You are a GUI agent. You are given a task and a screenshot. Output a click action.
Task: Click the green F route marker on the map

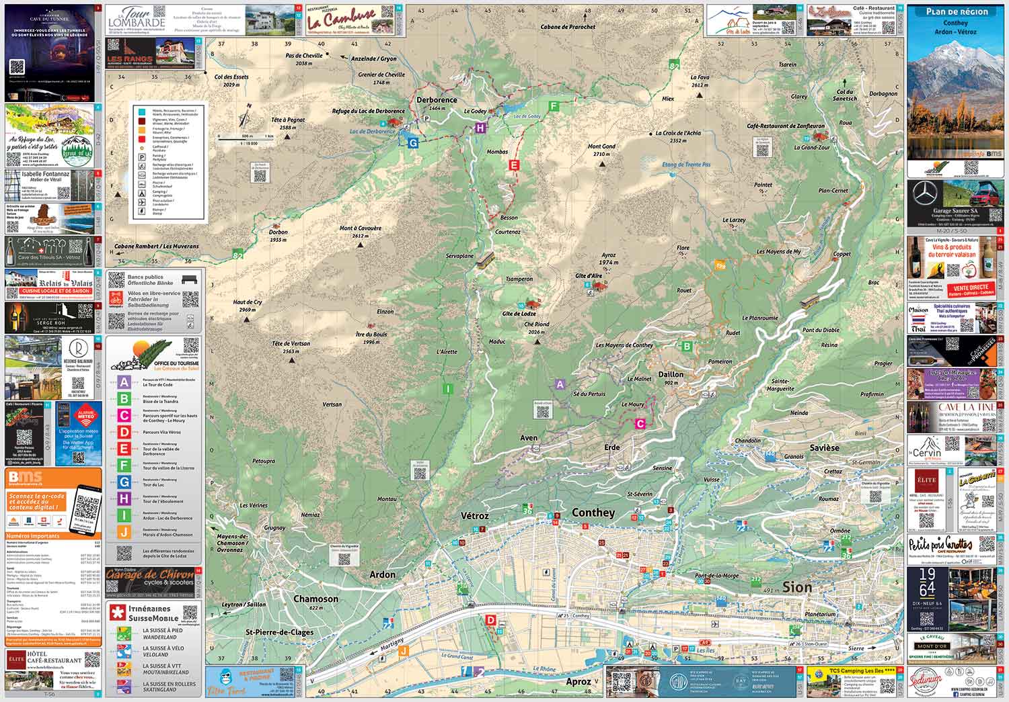pos(554,106)
